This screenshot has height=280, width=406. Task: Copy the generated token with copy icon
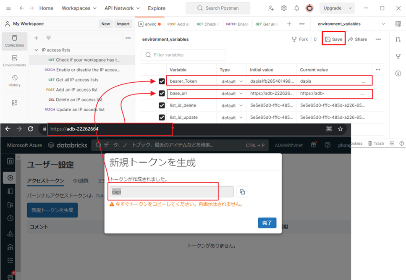pyautogui.click(x=242, y=192)
